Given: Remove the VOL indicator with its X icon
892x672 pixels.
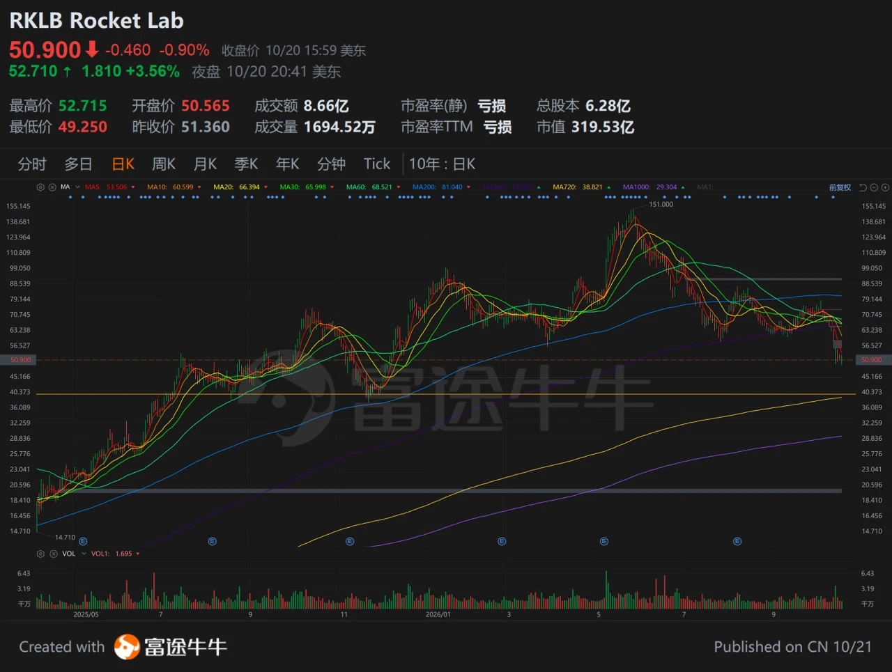Looking at the screenshot, I should (x=52, y=554).
